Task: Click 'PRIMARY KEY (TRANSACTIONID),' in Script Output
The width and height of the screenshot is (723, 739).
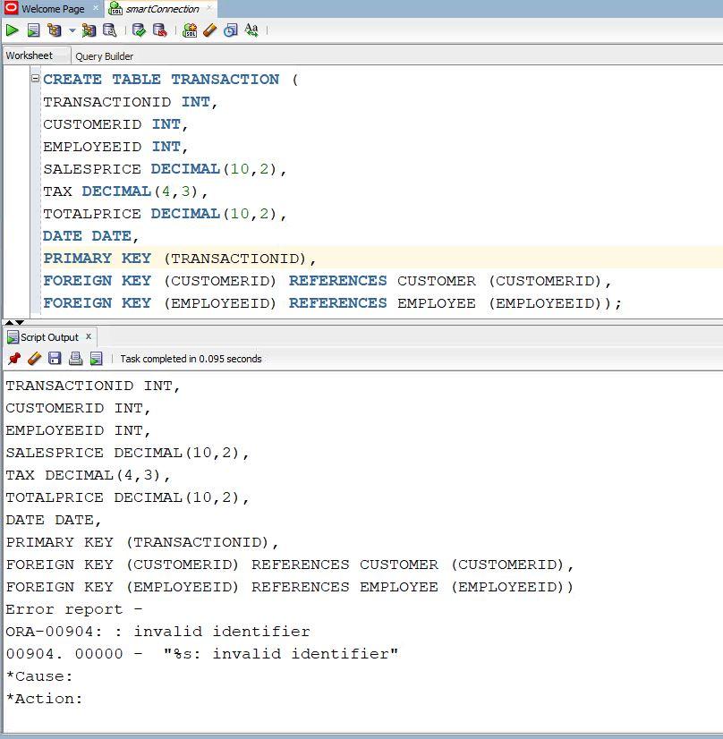Action: click(x=142, y=542)
